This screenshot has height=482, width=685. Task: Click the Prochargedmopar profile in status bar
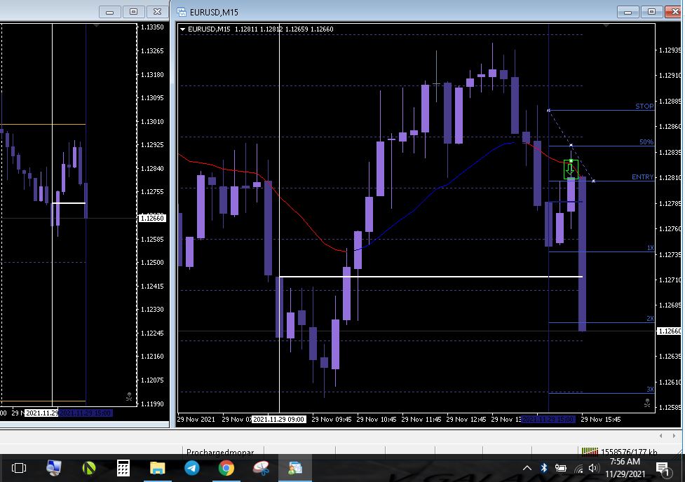point(220,452)
